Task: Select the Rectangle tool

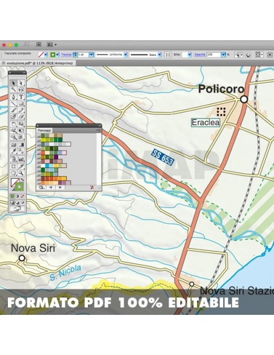Action: click(x=21, y=104)
